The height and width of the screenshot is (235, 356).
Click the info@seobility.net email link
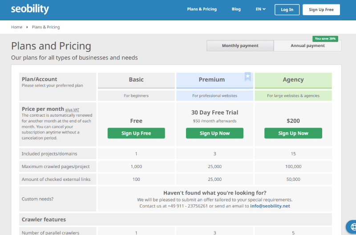pyautogui.click(x=270, y=206)
